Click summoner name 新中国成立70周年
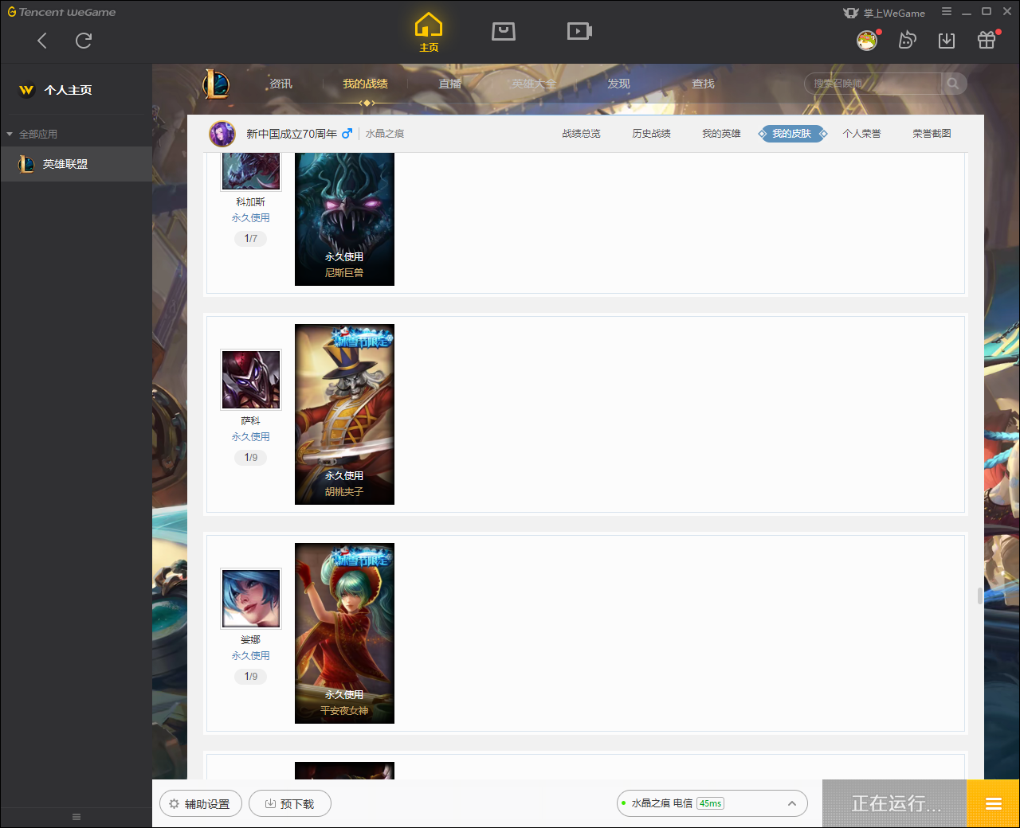This screenshot has width=1020, height=828. (x=292, y=134)
